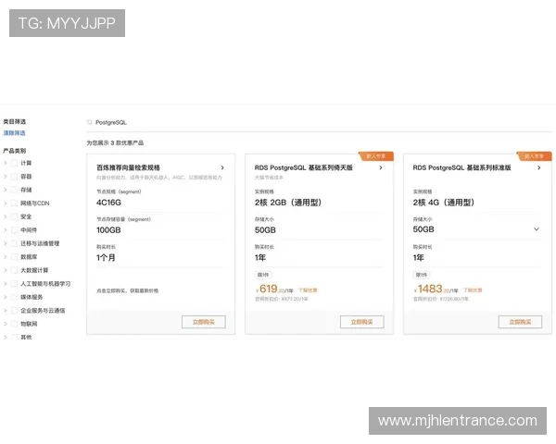
Task: Tick the 容器 category checkbox
Action: tap(14, 177)
